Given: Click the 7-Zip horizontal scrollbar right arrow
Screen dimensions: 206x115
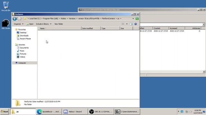Looking at the screenshot, I should [204, 72].
